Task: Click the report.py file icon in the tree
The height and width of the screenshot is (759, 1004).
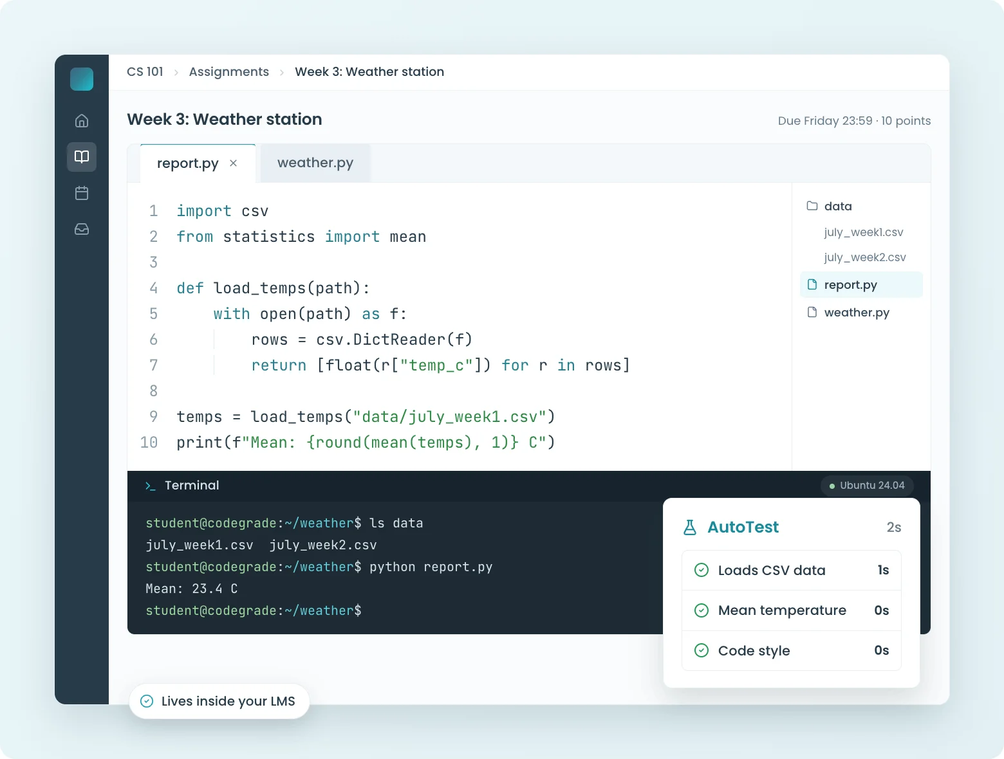Action: pyautogui.click(x=812, y=284)
